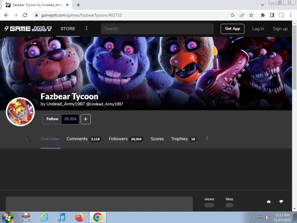Screen dimensions: 297x223
Task: Click the share page icon
Action: click(242, 15)
